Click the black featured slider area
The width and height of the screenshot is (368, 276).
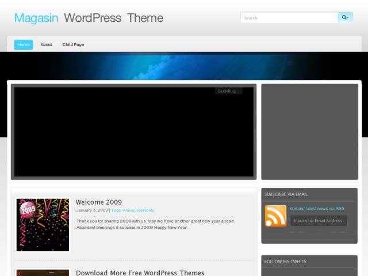click(134, 132)
